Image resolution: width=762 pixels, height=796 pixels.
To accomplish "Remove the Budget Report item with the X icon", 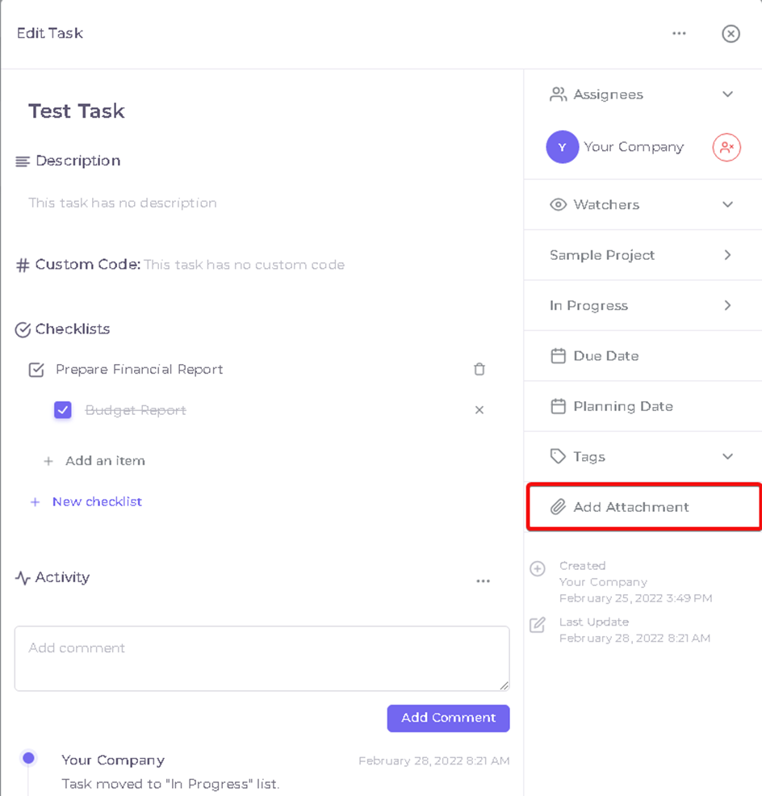I will pyautogui.click(x=479, y=409).
